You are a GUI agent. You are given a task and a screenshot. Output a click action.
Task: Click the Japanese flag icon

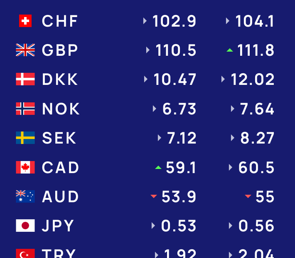click(25, 226)
